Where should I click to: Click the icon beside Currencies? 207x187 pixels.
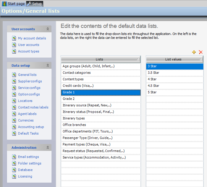[x=14, y=120]
